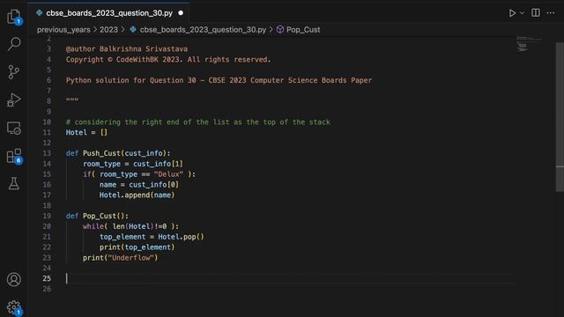Open Extensions view icon

click(x=14, y=156)
